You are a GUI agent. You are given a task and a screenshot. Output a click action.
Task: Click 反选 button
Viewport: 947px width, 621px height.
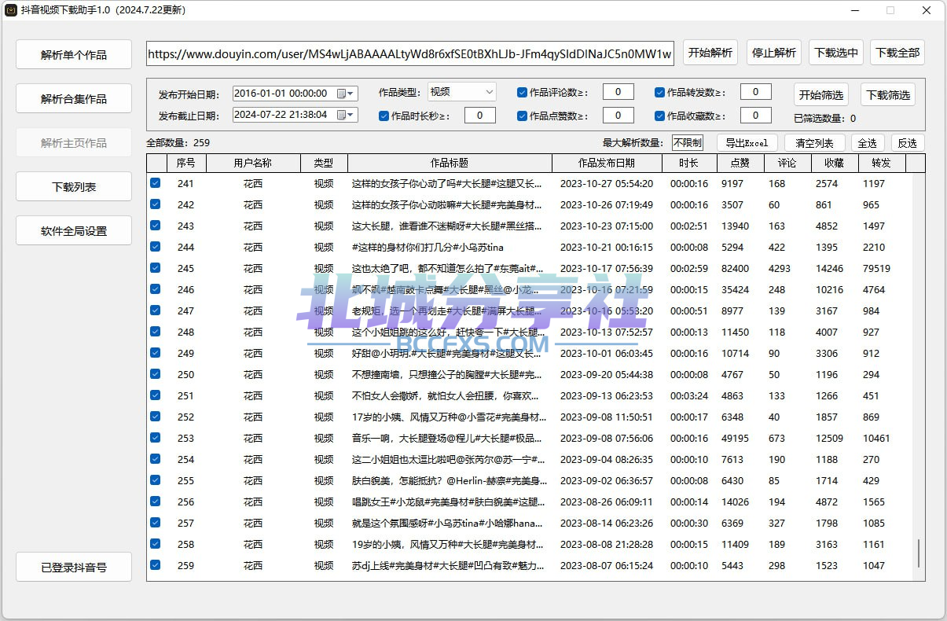[x=908, y=143]
